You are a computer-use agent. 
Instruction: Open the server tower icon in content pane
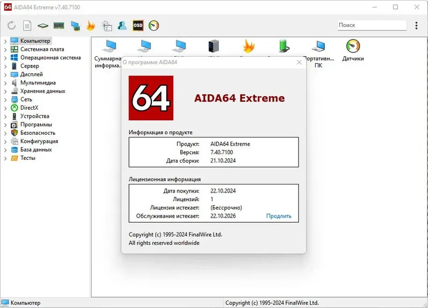point(213,46)
